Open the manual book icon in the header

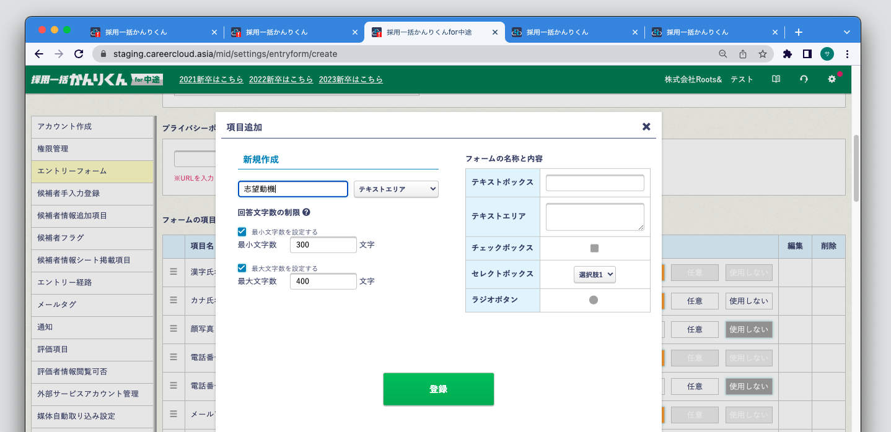pos(776,79)
